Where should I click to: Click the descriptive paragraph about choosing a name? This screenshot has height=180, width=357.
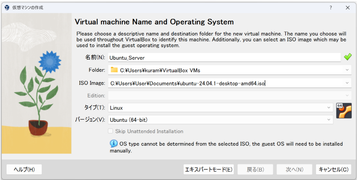click(x=211, y=40)
